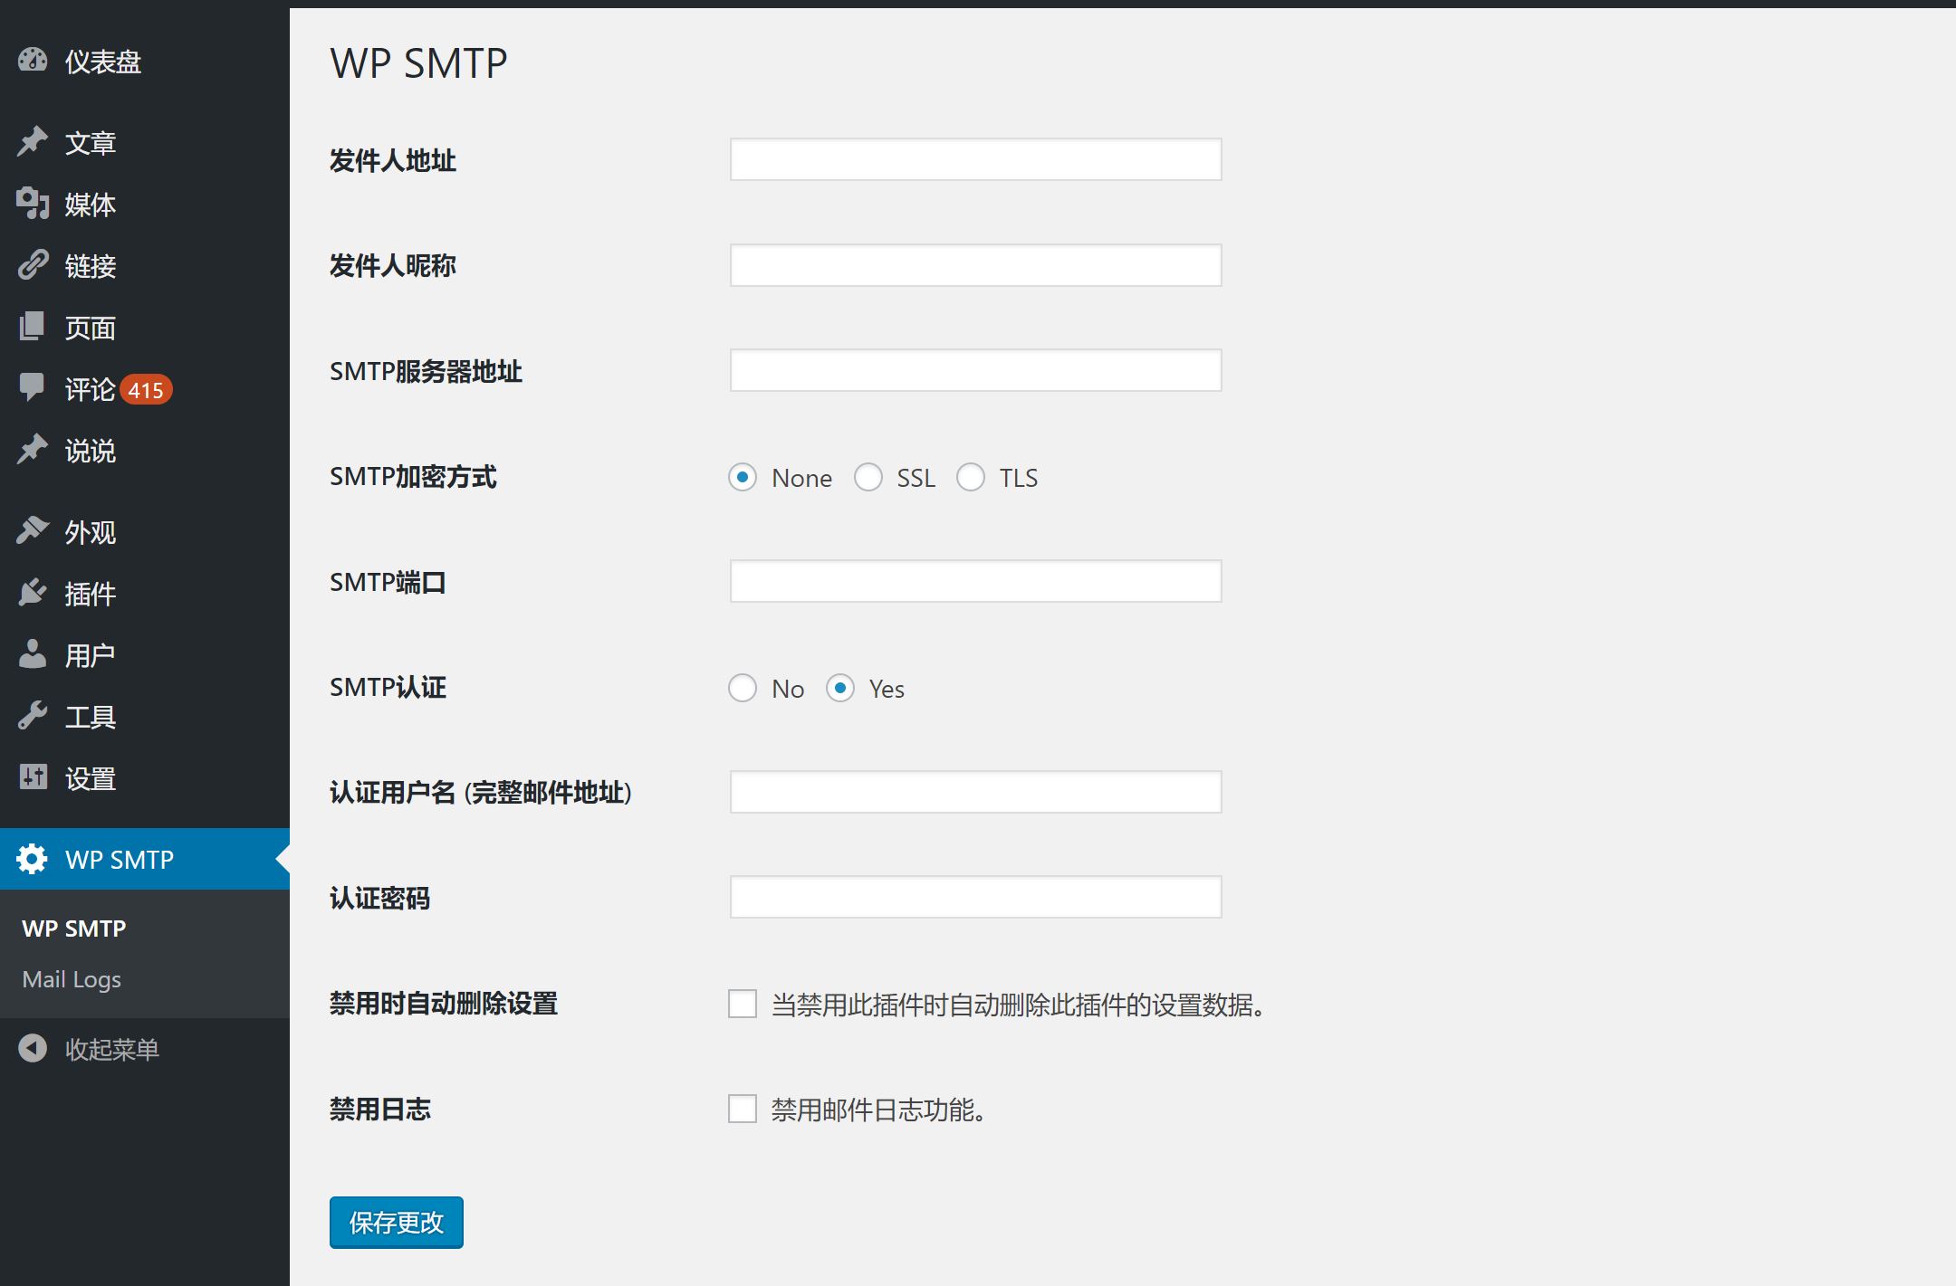Focus the SMTP服务器地址 input field
Viewport: 1956px width, 1286px height.
point(976,370)
